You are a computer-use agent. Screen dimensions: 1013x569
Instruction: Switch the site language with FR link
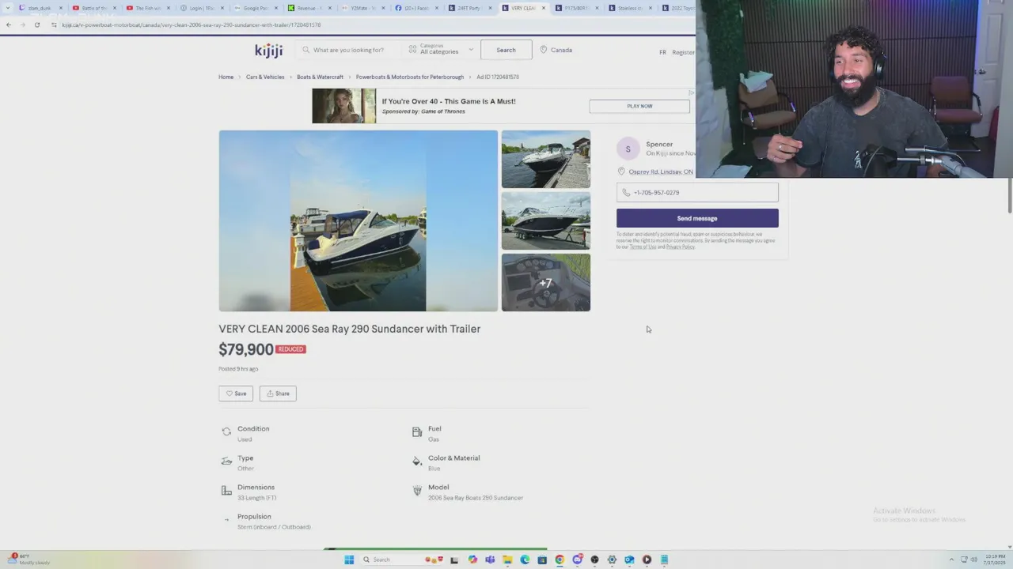(662, 52)
